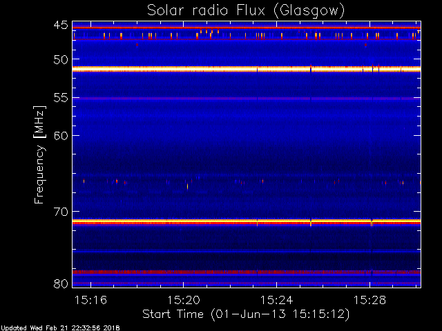Click the 'Solar radio Flux (Glasgow)' title

pyautogui.click(x=246, y=10)
